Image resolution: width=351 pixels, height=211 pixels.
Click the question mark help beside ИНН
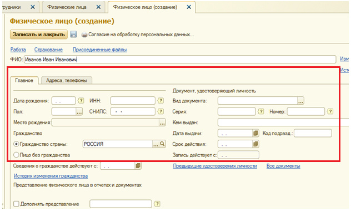(x=161, y=101)
